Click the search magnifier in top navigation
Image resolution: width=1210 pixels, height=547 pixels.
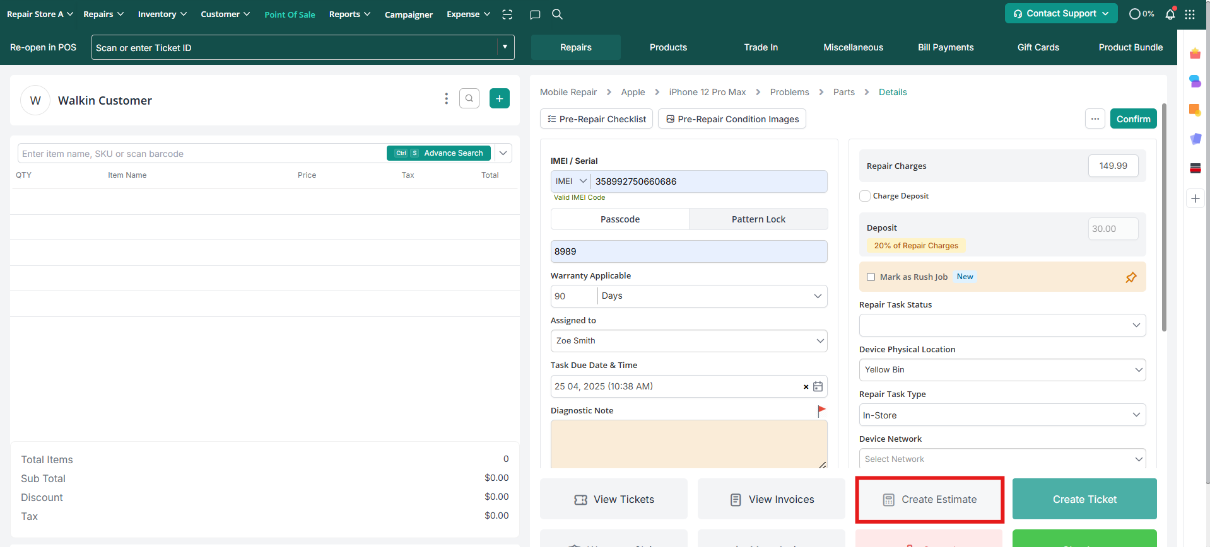point(557,14)
